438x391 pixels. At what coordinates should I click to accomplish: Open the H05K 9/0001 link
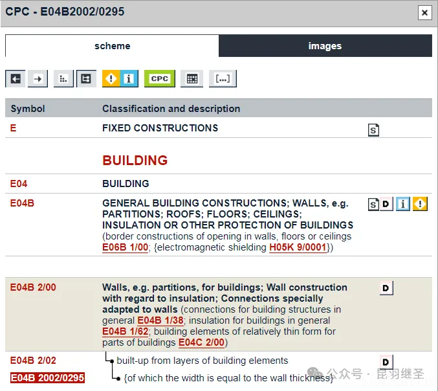[x=298, y=247]
